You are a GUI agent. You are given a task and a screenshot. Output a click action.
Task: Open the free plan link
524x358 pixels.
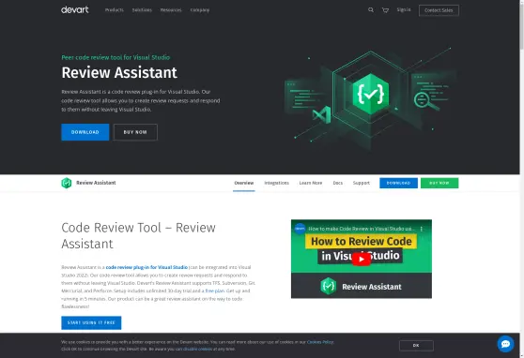[x=214, y=291]
